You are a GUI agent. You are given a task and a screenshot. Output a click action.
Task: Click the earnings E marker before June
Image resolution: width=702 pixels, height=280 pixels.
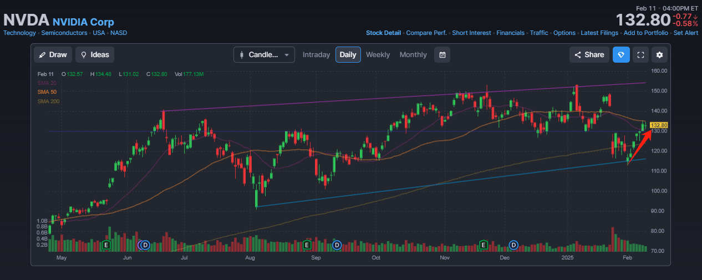coord(106,244)
